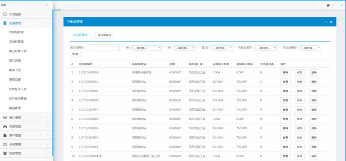Open the 省 province dropdown
This screenshot has height=161, width=346.
(147, 48)
